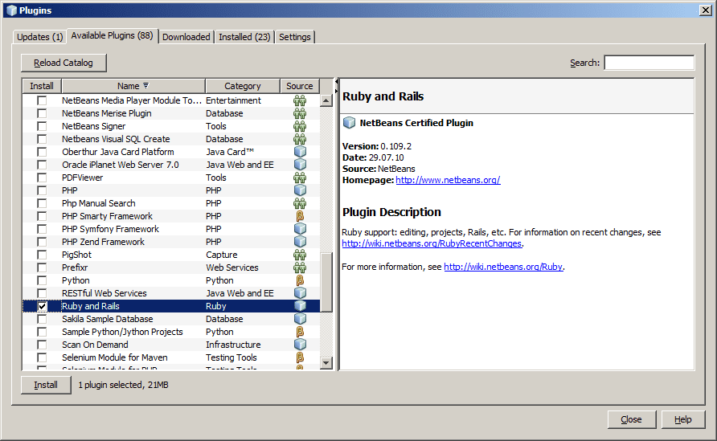Sort plugins by Source column header

tap(300, 86)
